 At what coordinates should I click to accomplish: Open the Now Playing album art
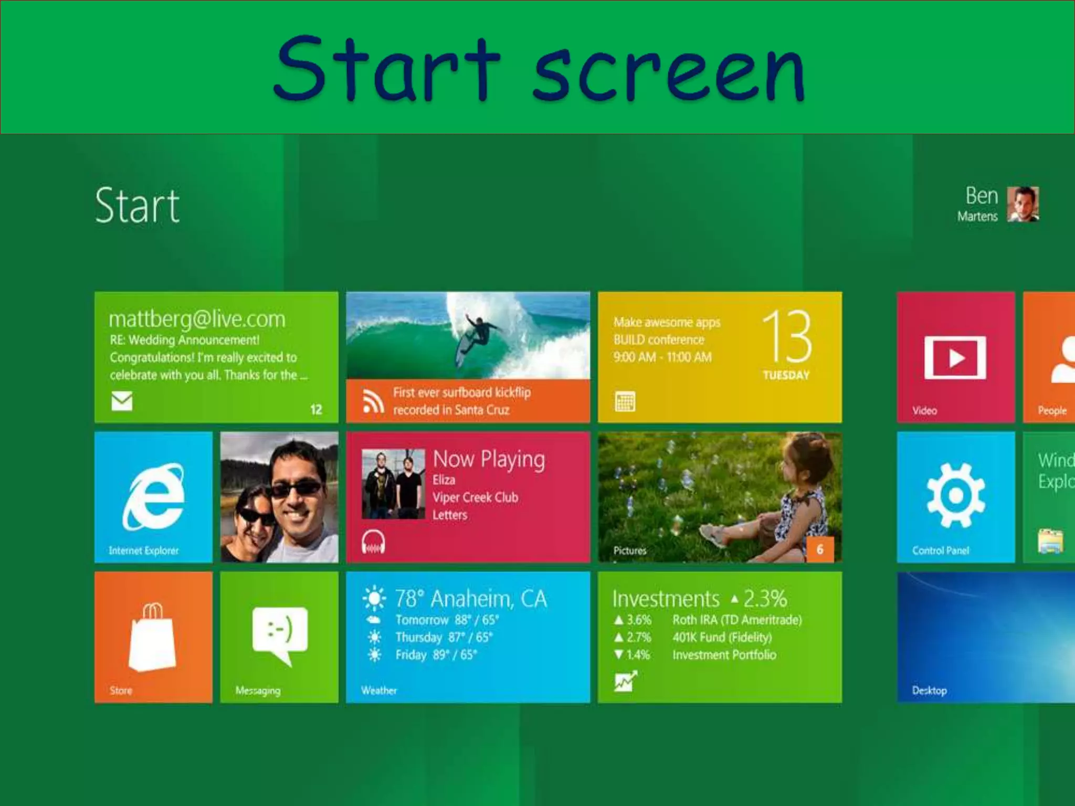click(x=393, y=484)
